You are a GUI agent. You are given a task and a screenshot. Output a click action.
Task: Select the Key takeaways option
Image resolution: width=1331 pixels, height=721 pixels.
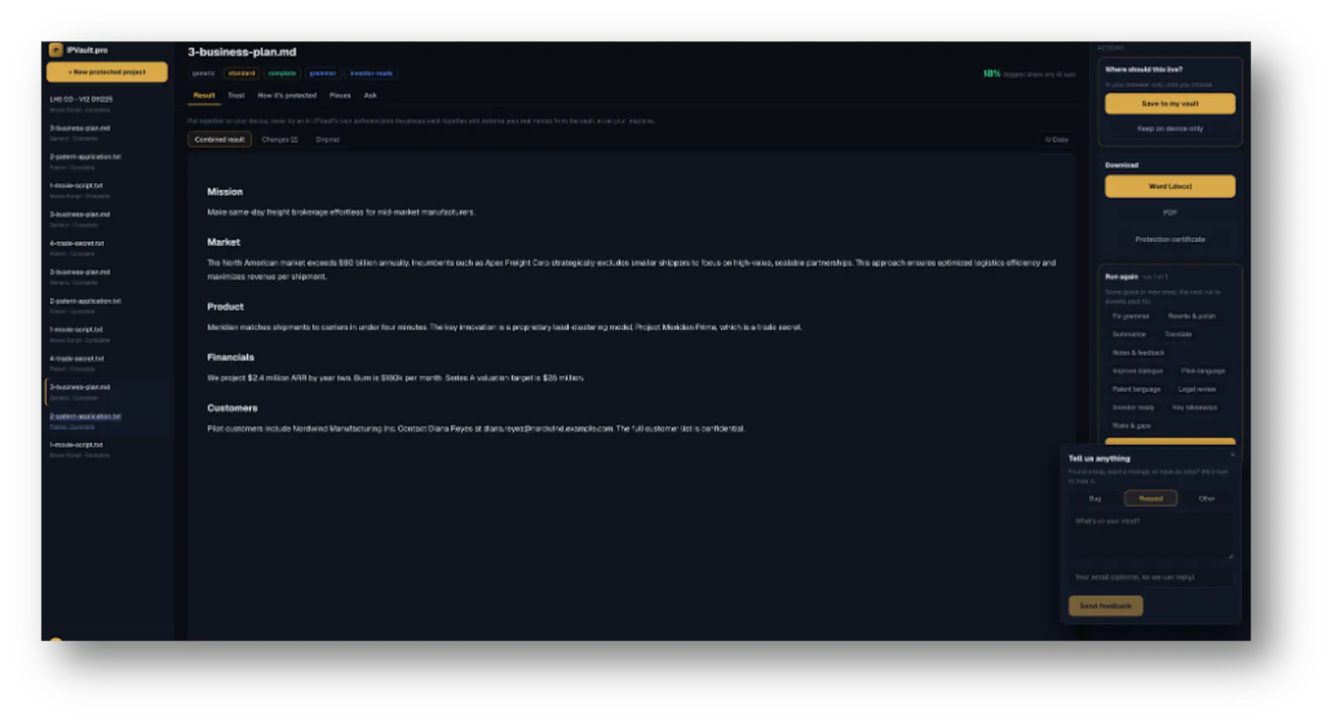[1195, 407]
